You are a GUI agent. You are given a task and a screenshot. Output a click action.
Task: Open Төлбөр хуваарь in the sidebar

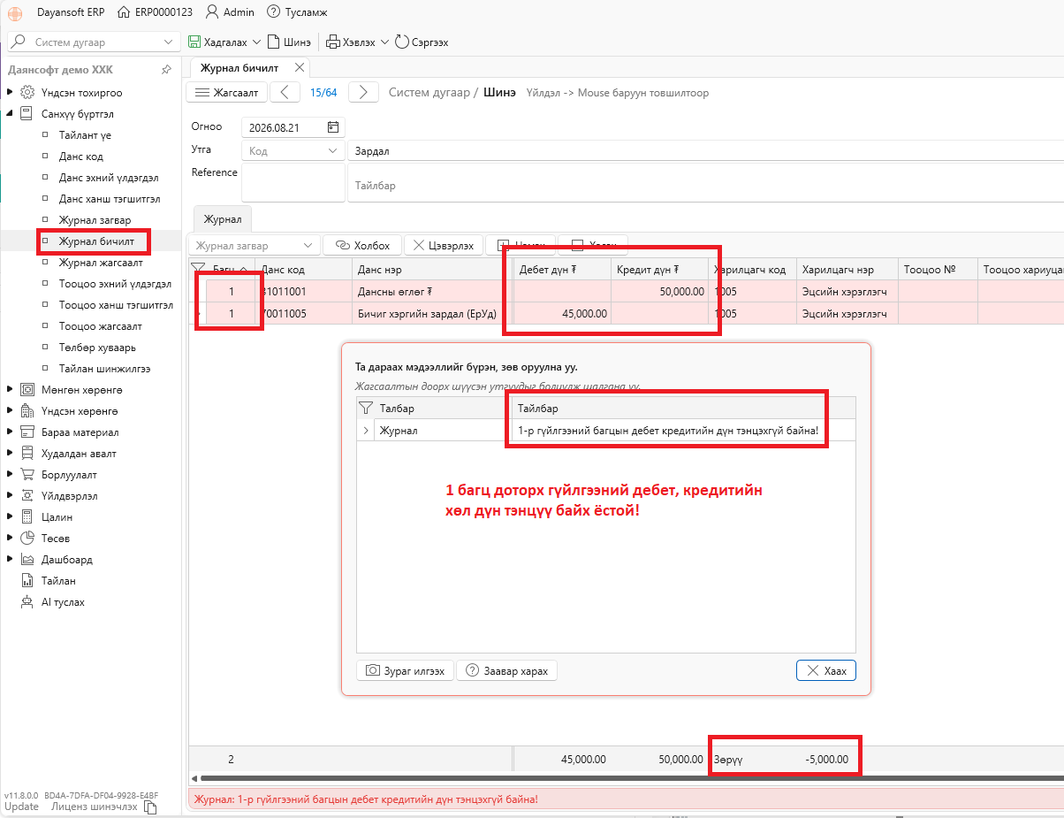[x=96, y=348]
